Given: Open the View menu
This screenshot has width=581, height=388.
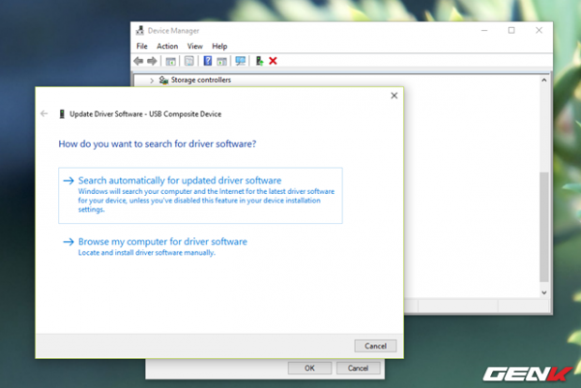Looking at the screenshot, I should (x=194, y=46).
